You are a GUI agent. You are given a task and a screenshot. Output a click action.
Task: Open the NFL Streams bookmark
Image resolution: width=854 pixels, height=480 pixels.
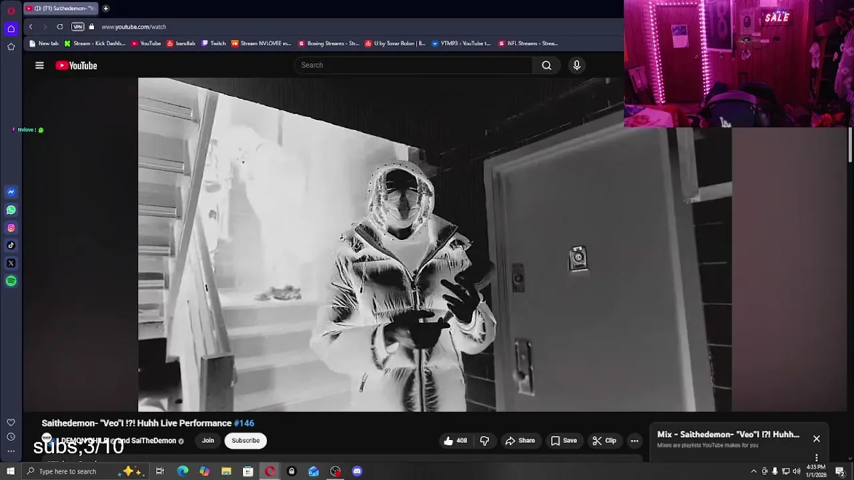pyautogui.click(x=528, y=43)
